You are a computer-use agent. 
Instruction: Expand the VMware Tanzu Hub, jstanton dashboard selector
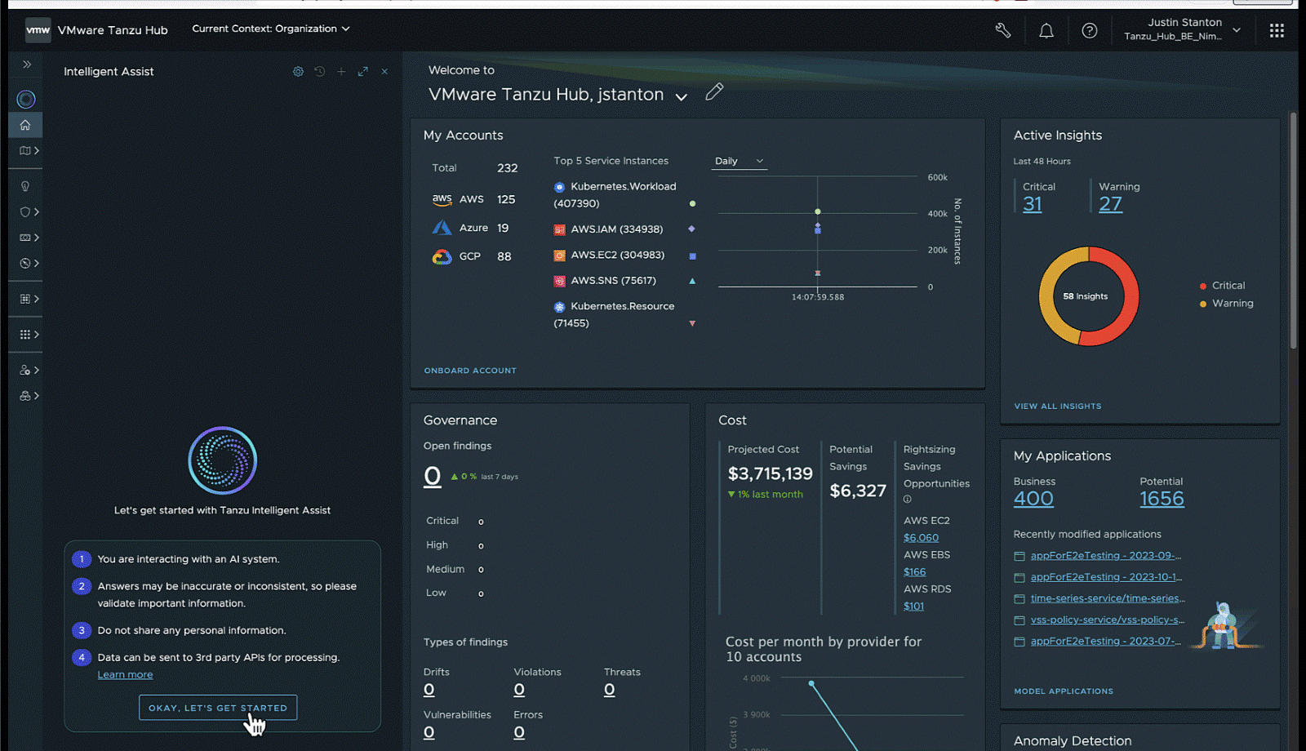(682, 96)
